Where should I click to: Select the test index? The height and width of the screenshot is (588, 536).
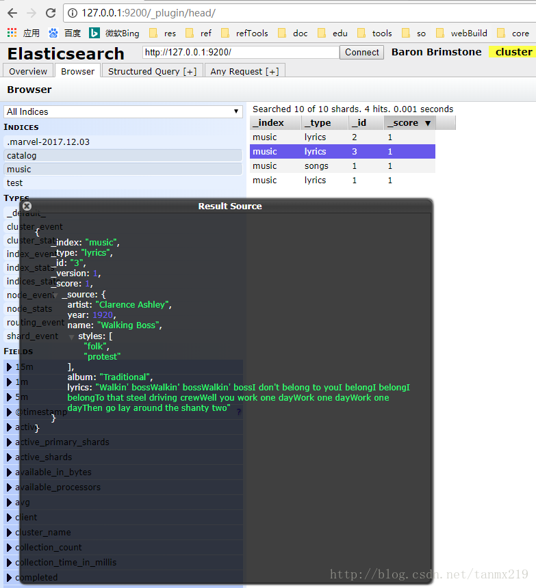tap(123, 183)
